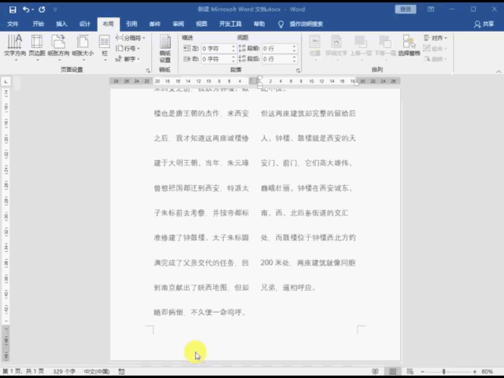The height and width of the screenshot is (378, 504).
Task: Click 段前 spacing spinner arrows
Action: click(295, 49)
